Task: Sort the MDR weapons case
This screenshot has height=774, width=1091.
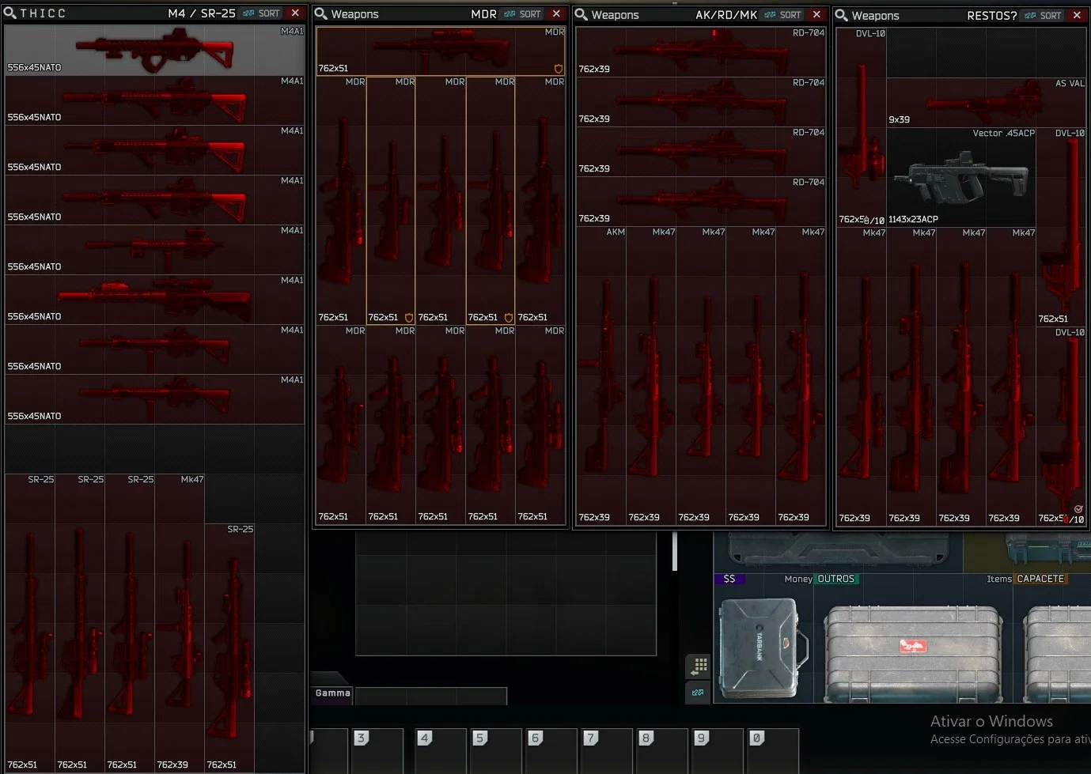Action: (523, 14)
